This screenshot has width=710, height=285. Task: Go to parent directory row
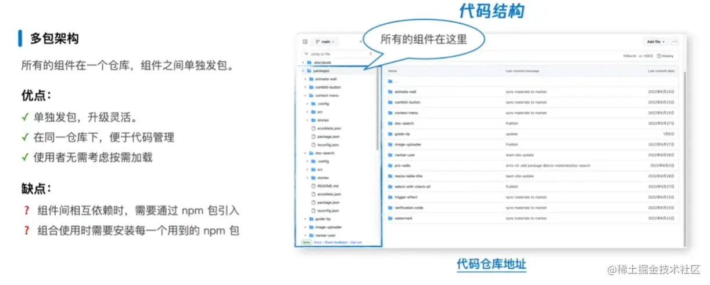point(532,81)
